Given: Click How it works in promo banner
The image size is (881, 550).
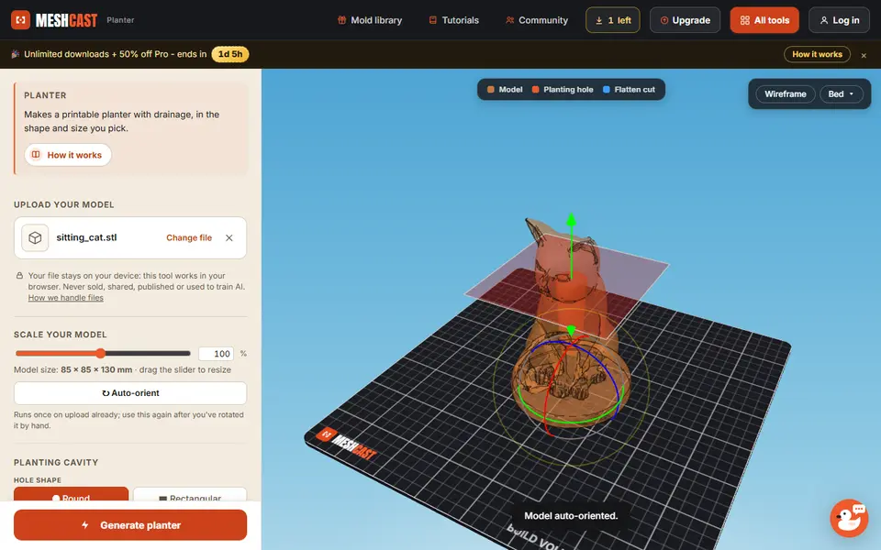Looking at the screenshot, I should pyautogui.click(x=817, y=54).
